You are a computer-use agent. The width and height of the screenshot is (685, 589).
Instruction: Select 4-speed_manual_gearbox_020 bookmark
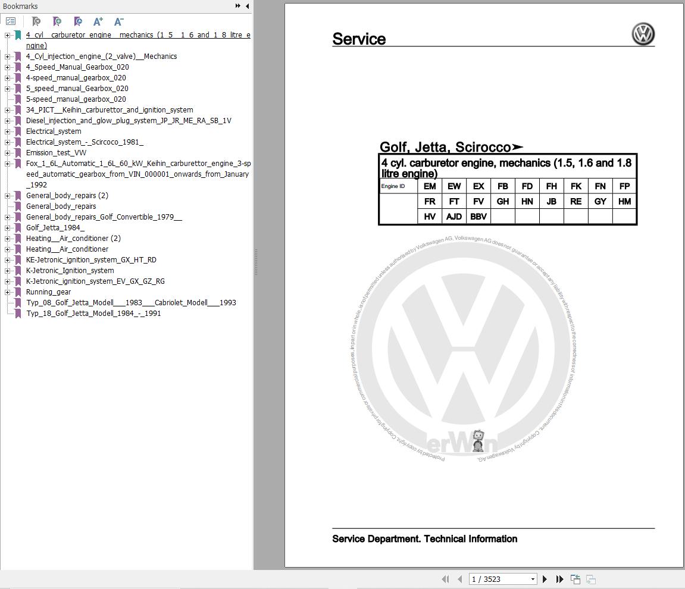(x=76, y=78)
